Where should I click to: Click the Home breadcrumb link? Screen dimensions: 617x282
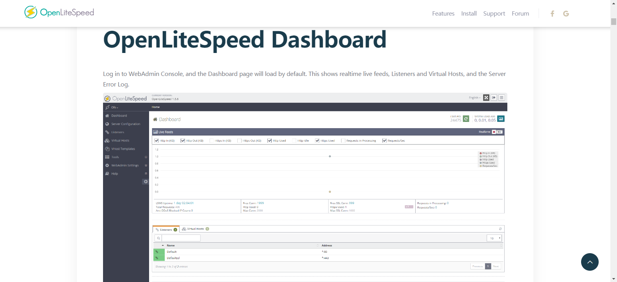tap(156, 107)
